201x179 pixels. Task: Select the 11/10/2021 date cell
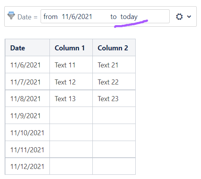[27, 133]
